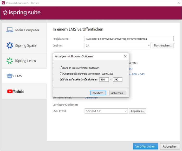182x151 pixels.
Task: Switch to the iSpring Learn tab
Action: click(24, 61)
